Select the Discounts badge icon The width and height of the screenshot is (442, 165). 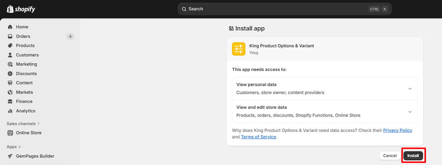pyautogui.click(x=10, y=74)
